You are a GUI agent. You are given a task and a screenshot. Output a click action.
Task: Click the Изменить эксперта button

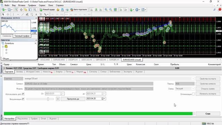click(208, 94)
